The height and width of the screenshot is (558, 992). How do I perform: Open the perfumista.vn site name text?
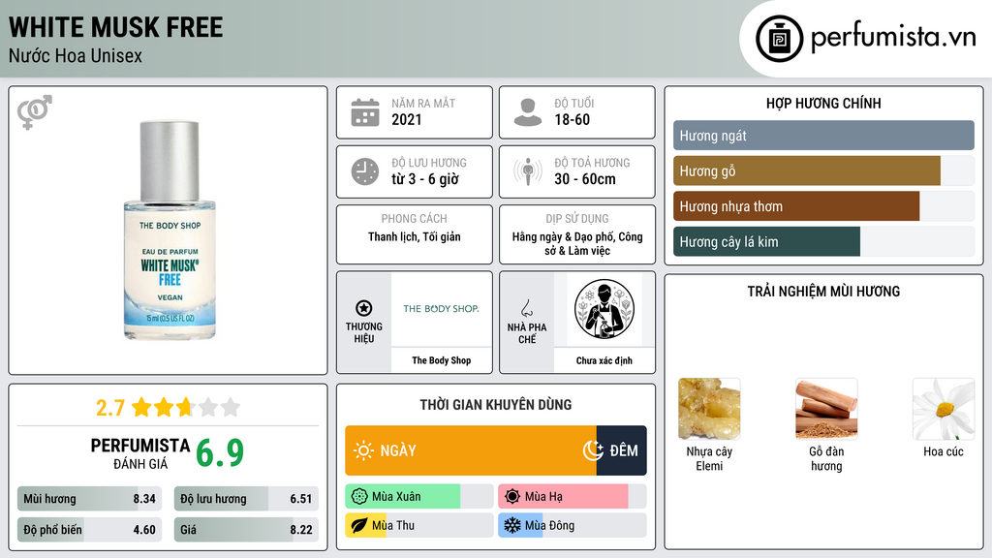[x=893, y=38]
